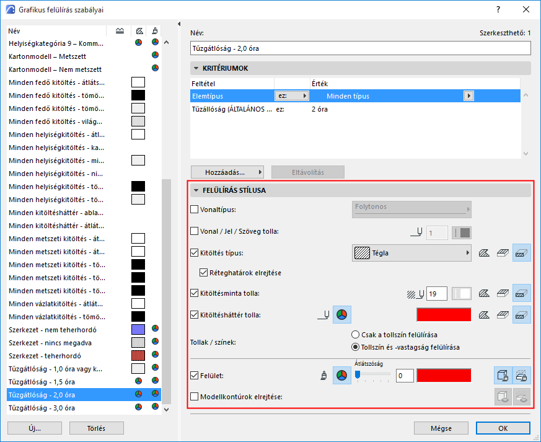Toggle cut fill icon in Kitöltéshattér tolla row
The height and width of the screenshot is (442, 541).
tap(521, 315)
